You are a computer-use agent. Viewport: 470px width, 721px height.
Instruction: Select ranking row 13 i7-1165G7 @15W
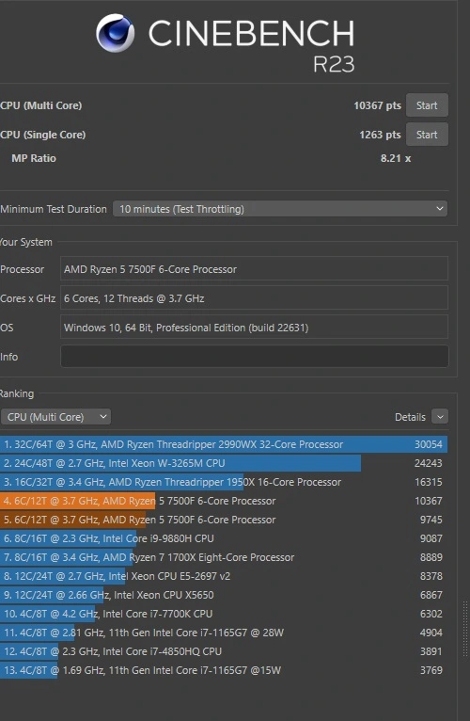coord(224,670)
